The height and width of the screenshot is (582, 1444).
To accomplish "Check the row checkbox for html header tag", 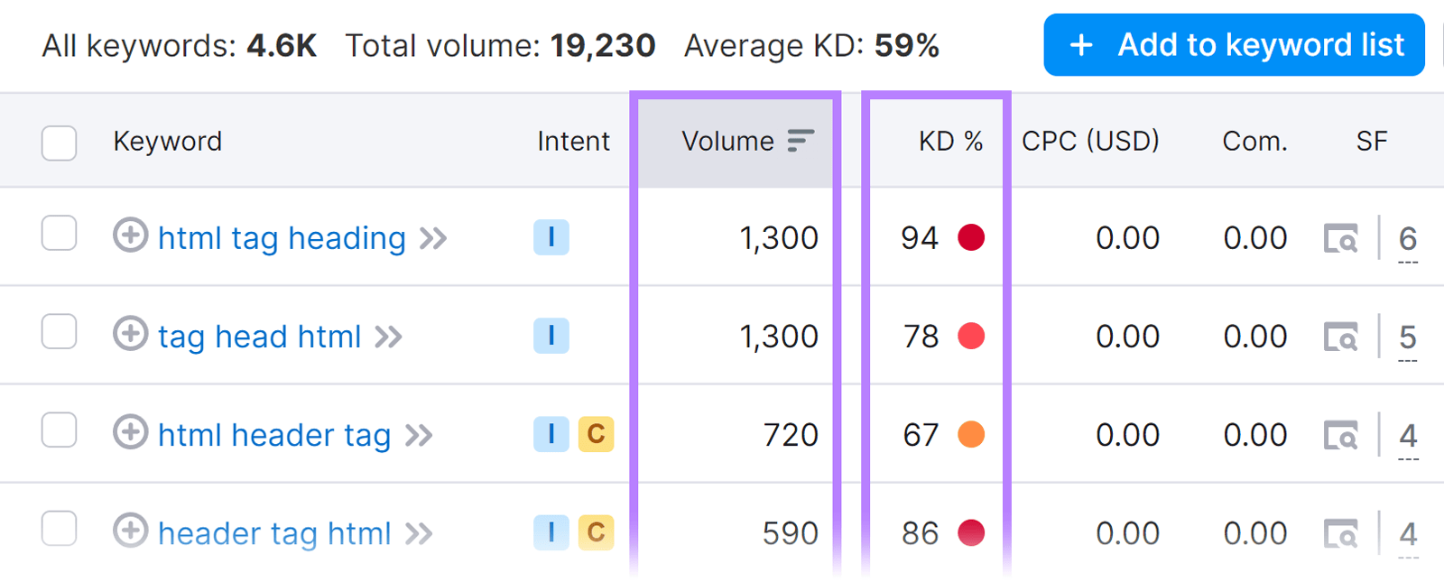I will click(x=58, y=430).
